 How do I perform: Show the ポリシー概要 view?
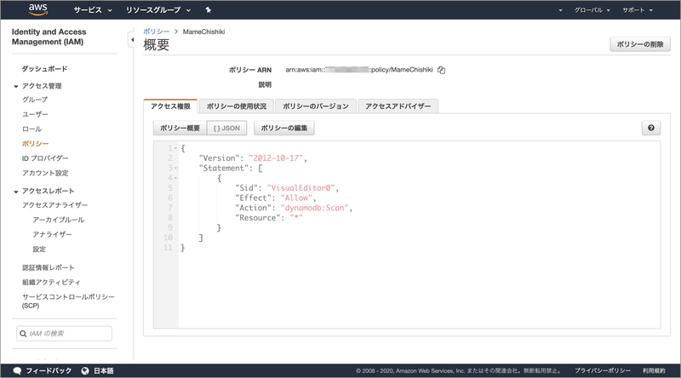[x=180, y=129]
